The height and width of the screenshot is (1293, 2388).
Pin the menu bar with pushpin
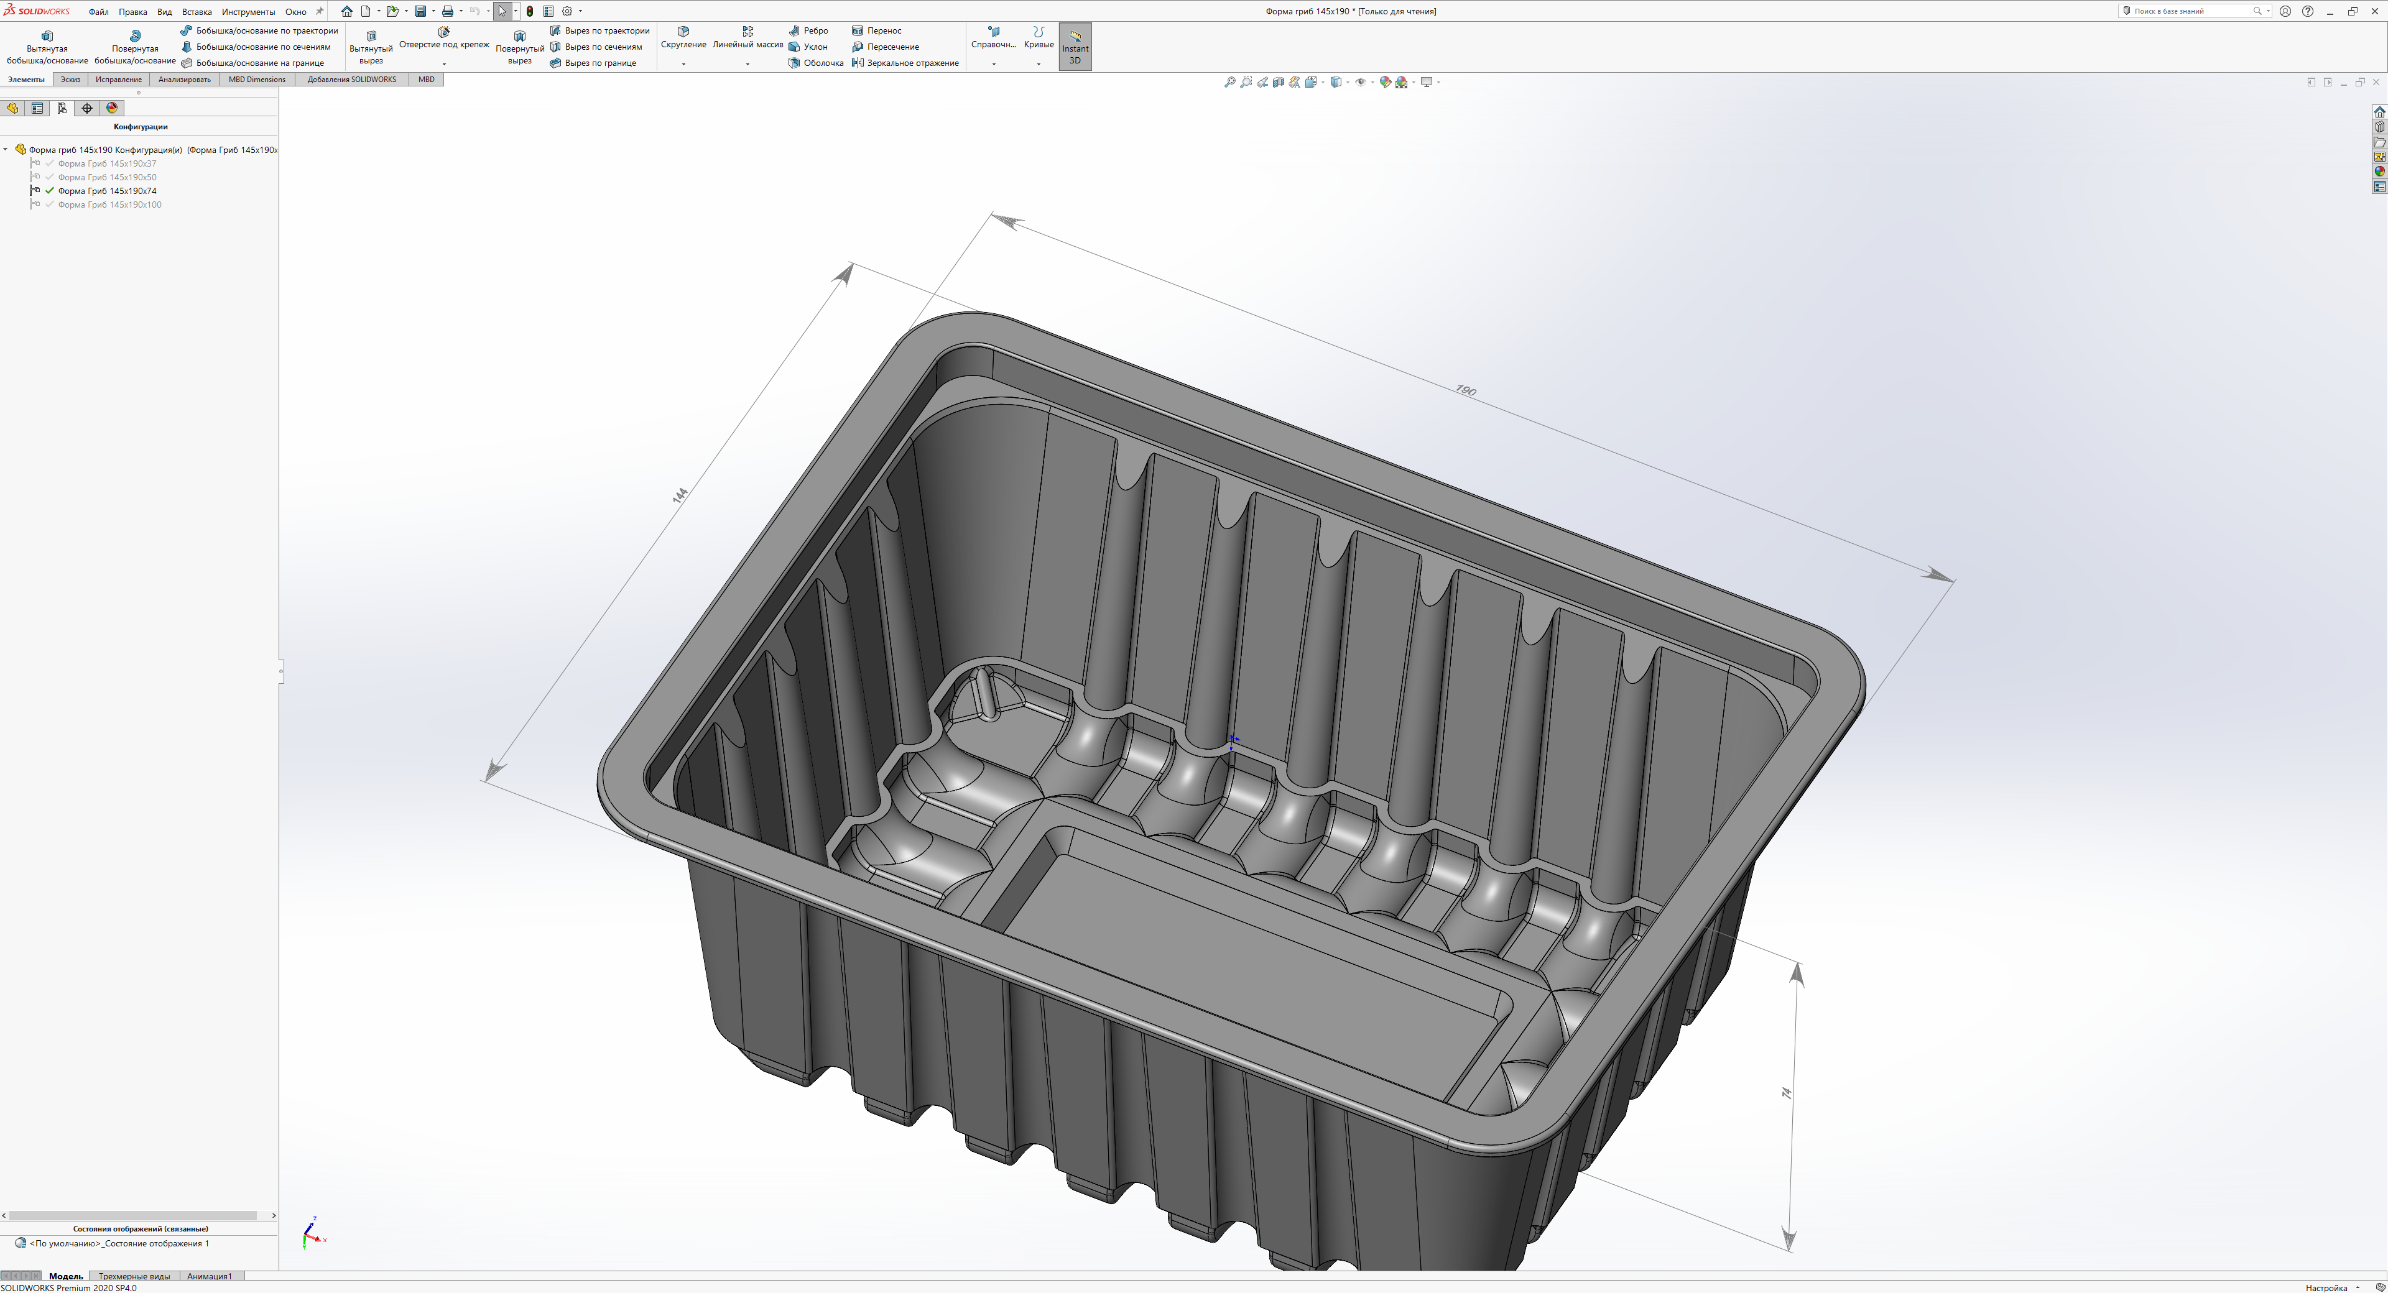click(320, 11)
